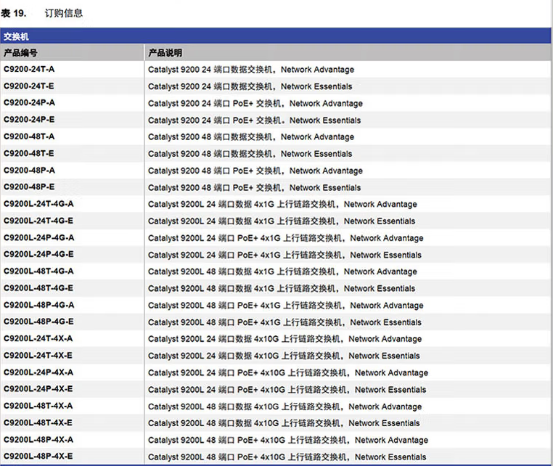Screen dimensions: 553x466
Task: Click the description in the C9200-24T-E row
Action: [250, 86]
